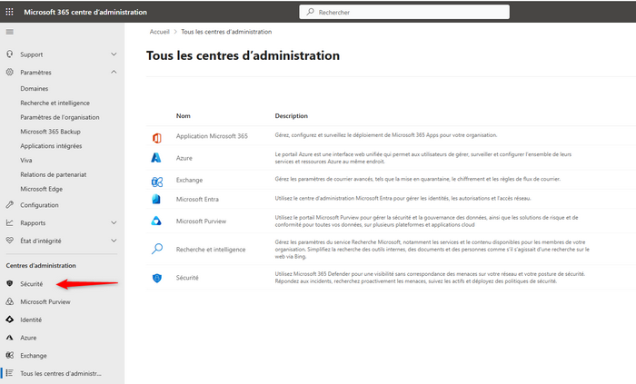Open Viva in the sidebar

tap(26, 160)
